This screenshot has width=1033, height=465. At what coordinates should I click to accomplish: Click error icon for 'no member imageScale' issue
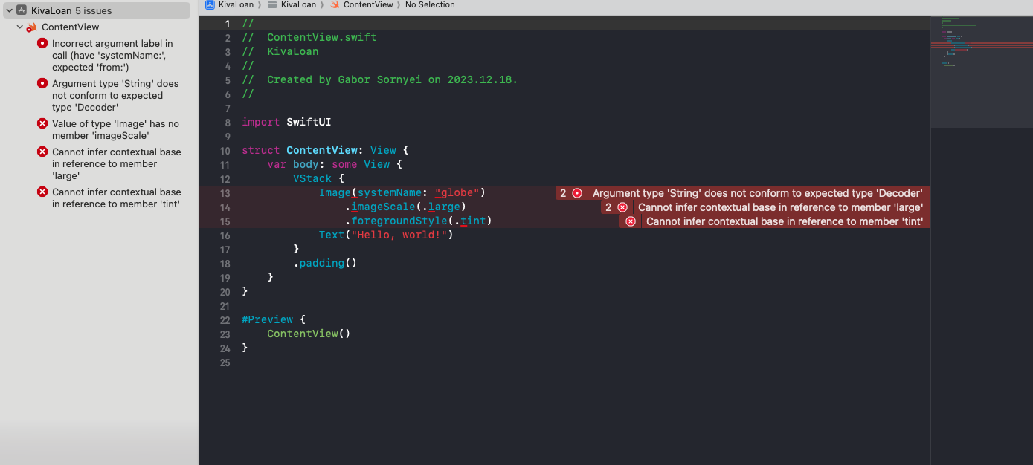point(42,124)
